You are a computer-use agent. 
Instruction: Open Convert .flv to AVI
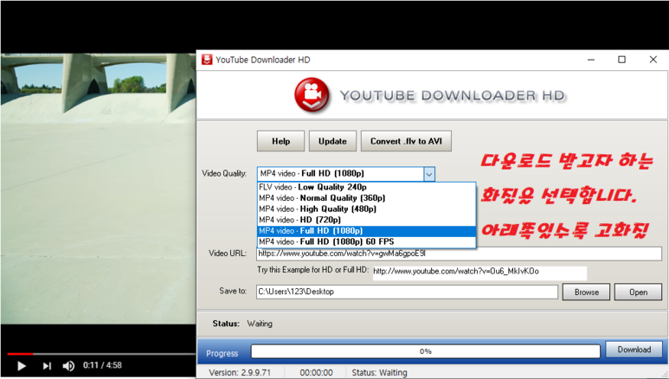point(406,141)
